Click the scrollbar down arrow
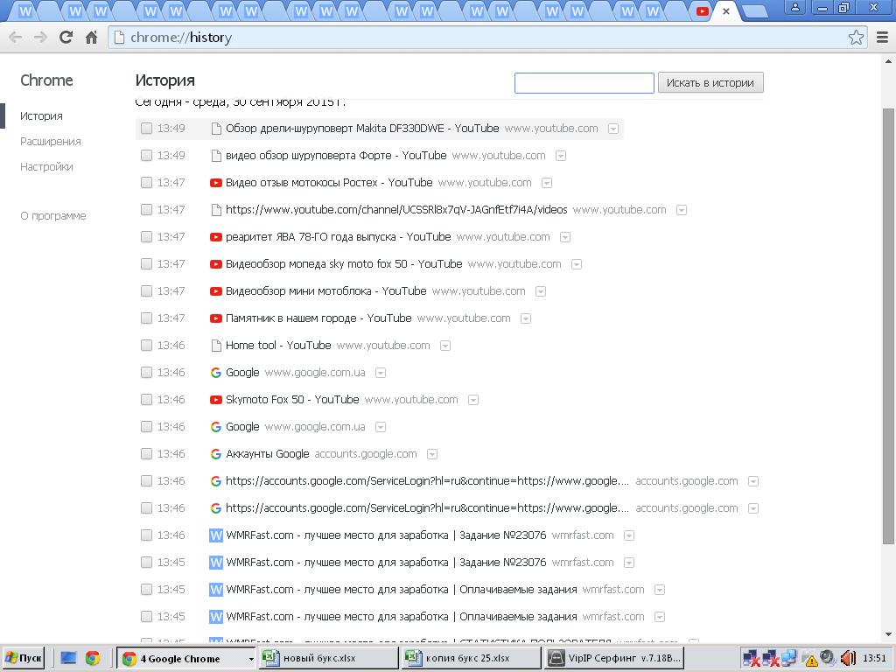The image size is (896, 672). coord(888,634)
